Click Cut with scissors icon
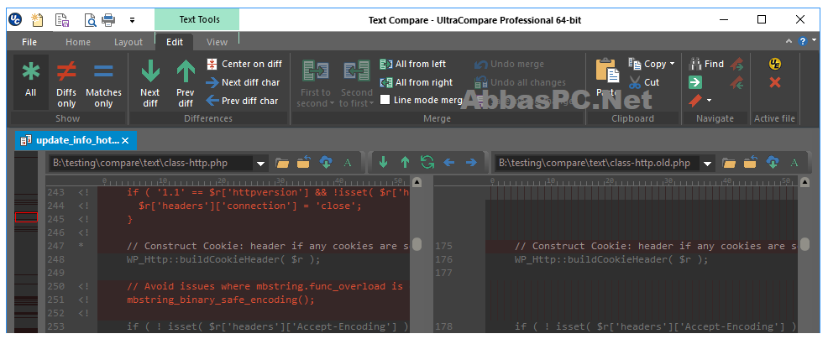The width and height of the screenshot is (828, 339). pyautogui.click(x=644, y=82)
